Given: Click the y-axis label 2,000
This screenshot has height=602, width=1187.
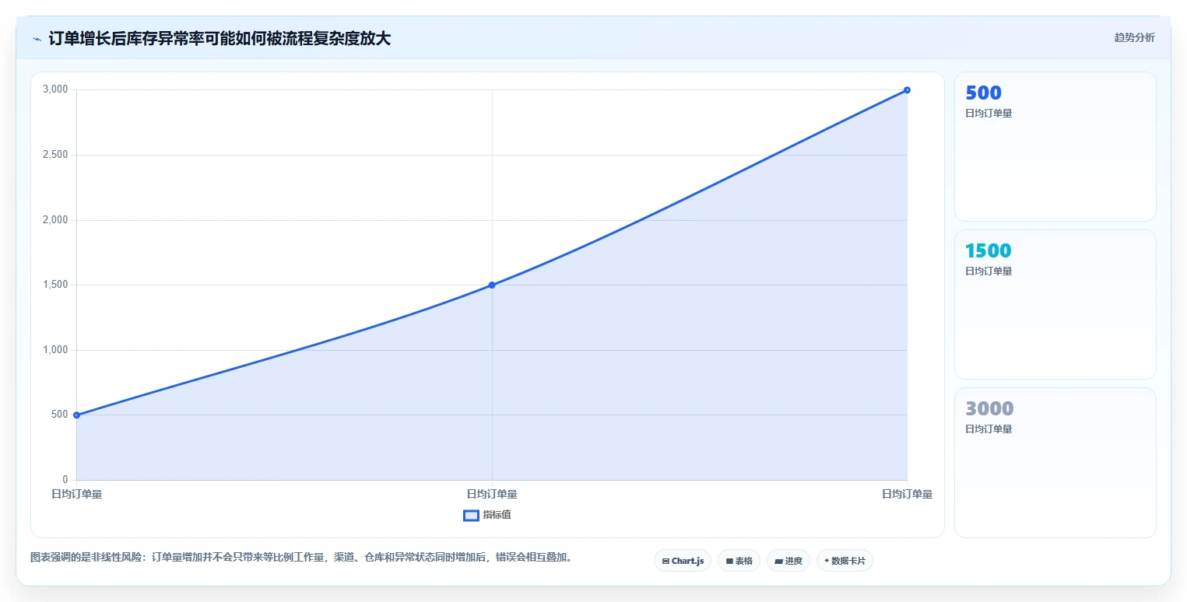Looking at the screenshot, I should click(55, 220).
